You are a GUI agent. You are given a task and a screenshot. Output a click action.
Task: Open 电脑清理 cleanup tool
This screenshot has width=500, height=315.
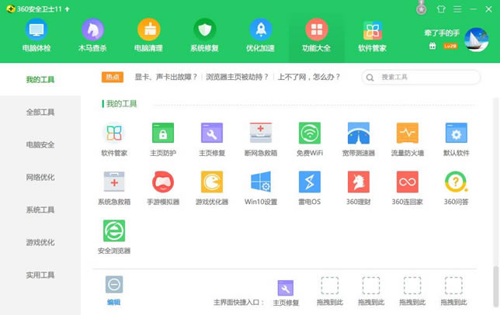[148, 35]
